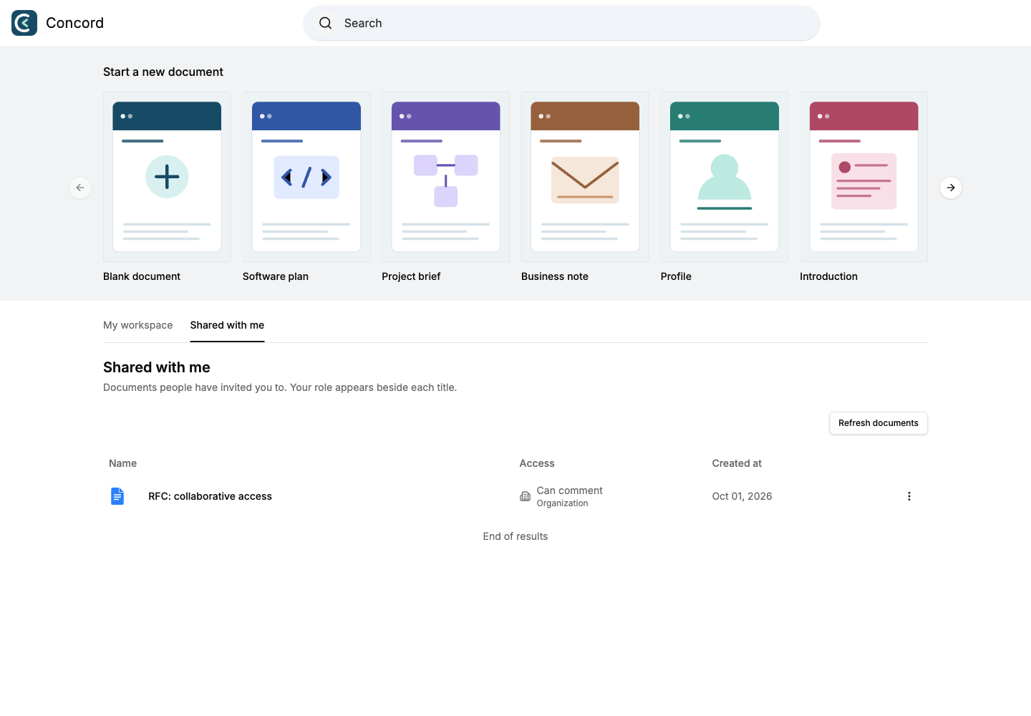Click the Created at column header
The height and width of the screenshot is (716, 1031).
click(737, 463)
